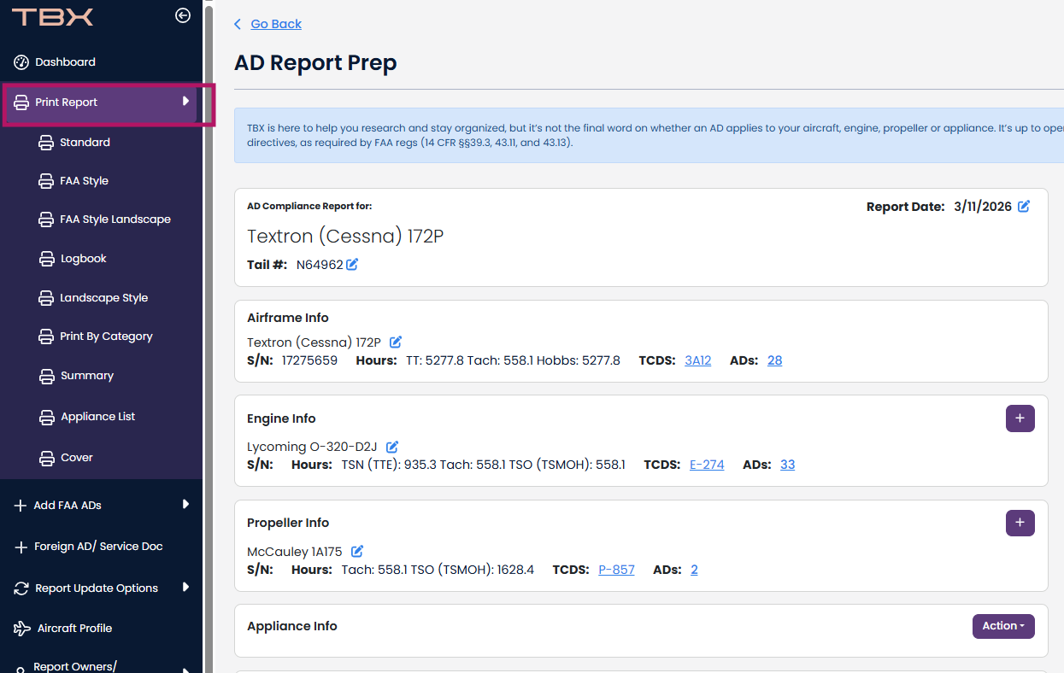Open engine ADs 33 link

(x=788, y=465)
